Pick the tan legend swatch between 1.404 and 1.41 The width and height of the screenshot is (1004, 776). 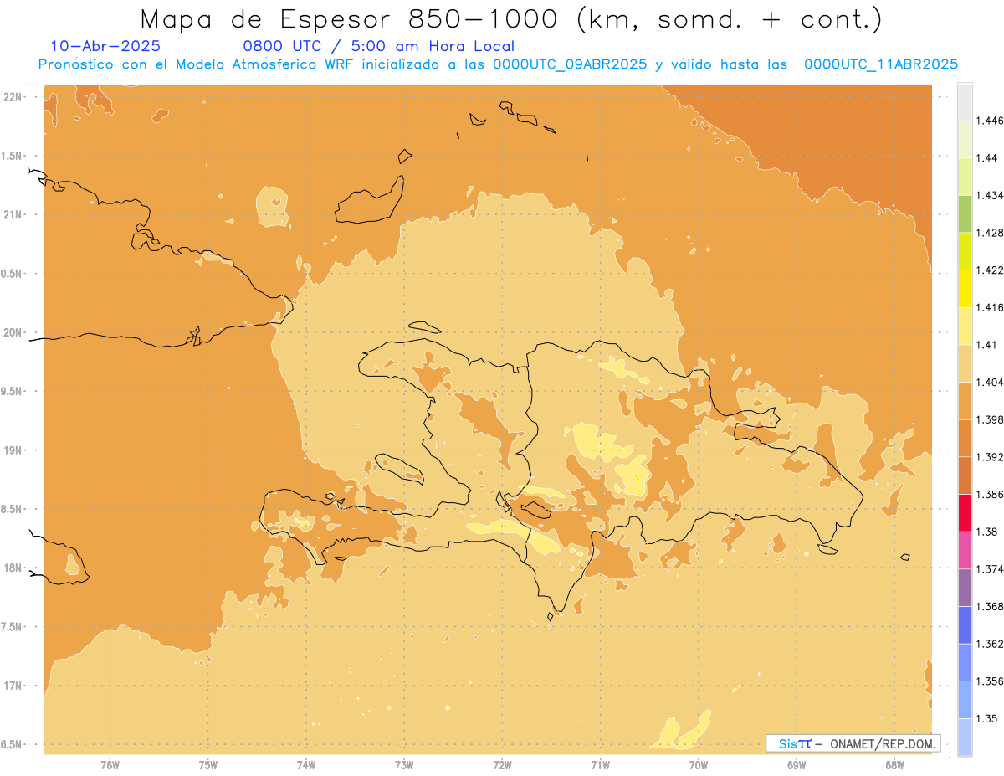(x=965, y=363)
